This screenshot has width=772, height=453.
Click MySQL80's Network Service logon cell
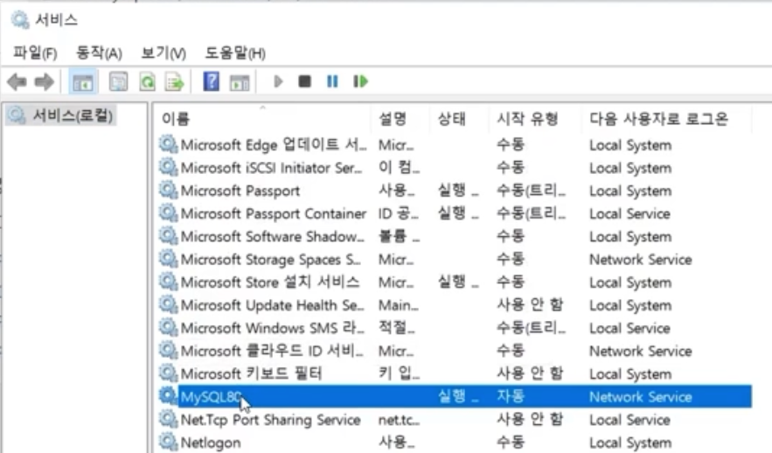(x=641, y=397)
